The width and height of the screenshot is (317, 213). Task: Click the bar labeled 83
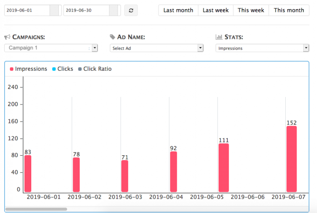[x=28, y=173]
